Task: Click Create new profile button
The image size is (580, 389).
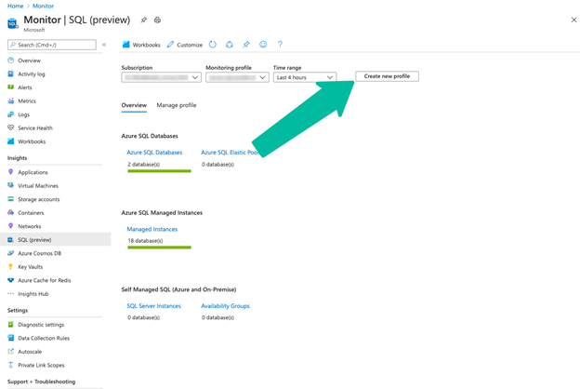Action: 387,76
